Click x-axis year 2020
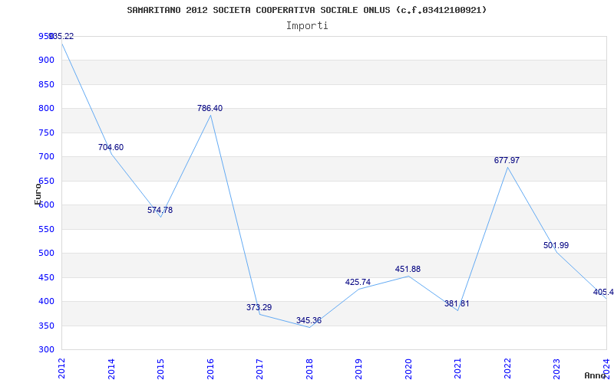614x383 pixels. pyautogui.click(x=408, y=368)
